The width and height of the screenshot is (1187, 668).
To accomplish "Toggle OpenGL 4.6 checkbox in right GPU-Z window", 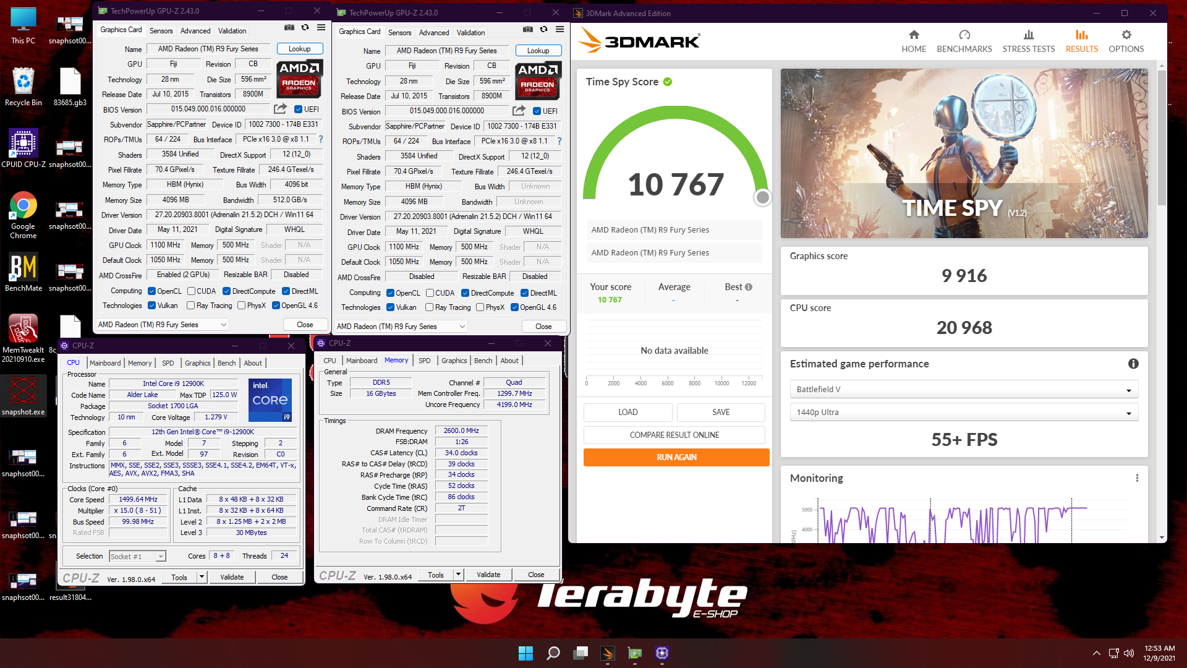I will [514, 307].
